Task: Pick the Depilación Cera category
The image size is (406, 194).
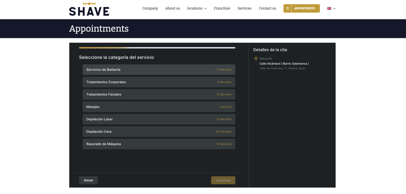Action: 159,131
